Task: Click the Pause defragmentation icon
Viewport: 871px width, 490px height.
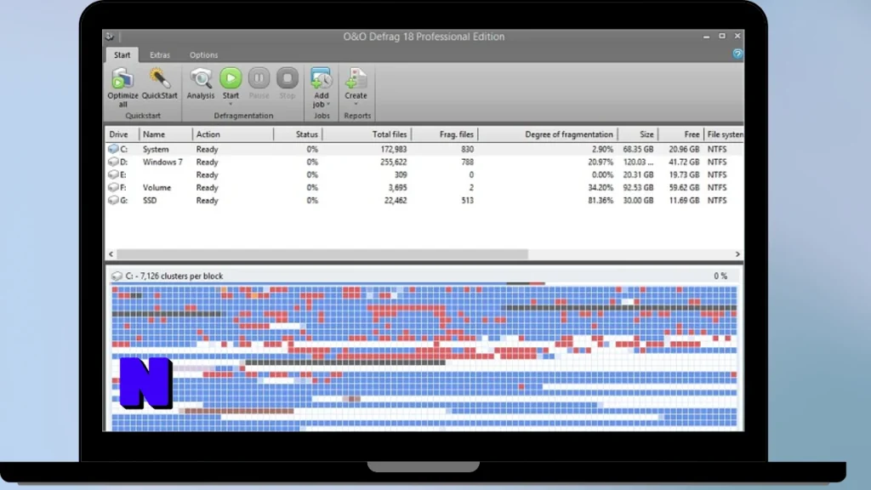Action: tap(259, 78)
